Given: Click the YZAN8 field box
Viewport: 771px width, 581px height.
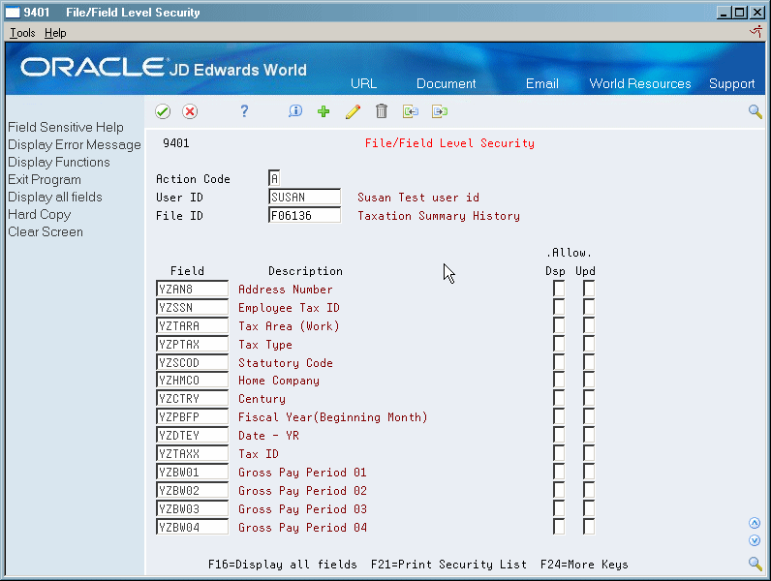Looking at the screenshot, I should click(192, 289).
